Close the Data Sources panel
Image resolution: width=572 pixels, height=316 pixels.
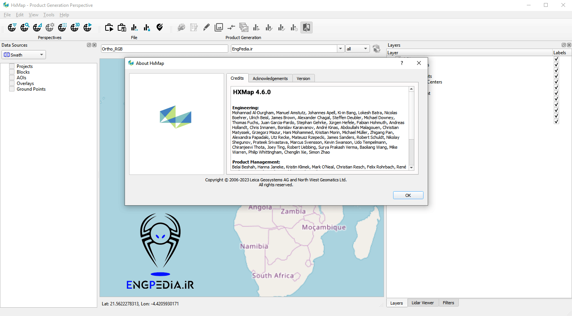tap(95, 45)
